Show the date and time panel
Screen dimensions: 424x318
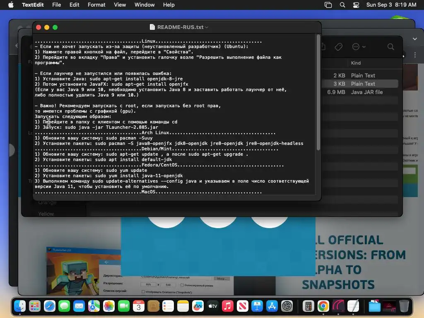tap(391, 5)
